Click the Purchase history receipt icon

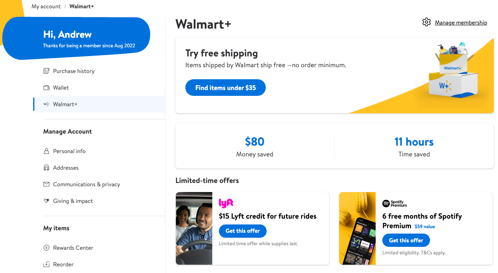point(46,71)
